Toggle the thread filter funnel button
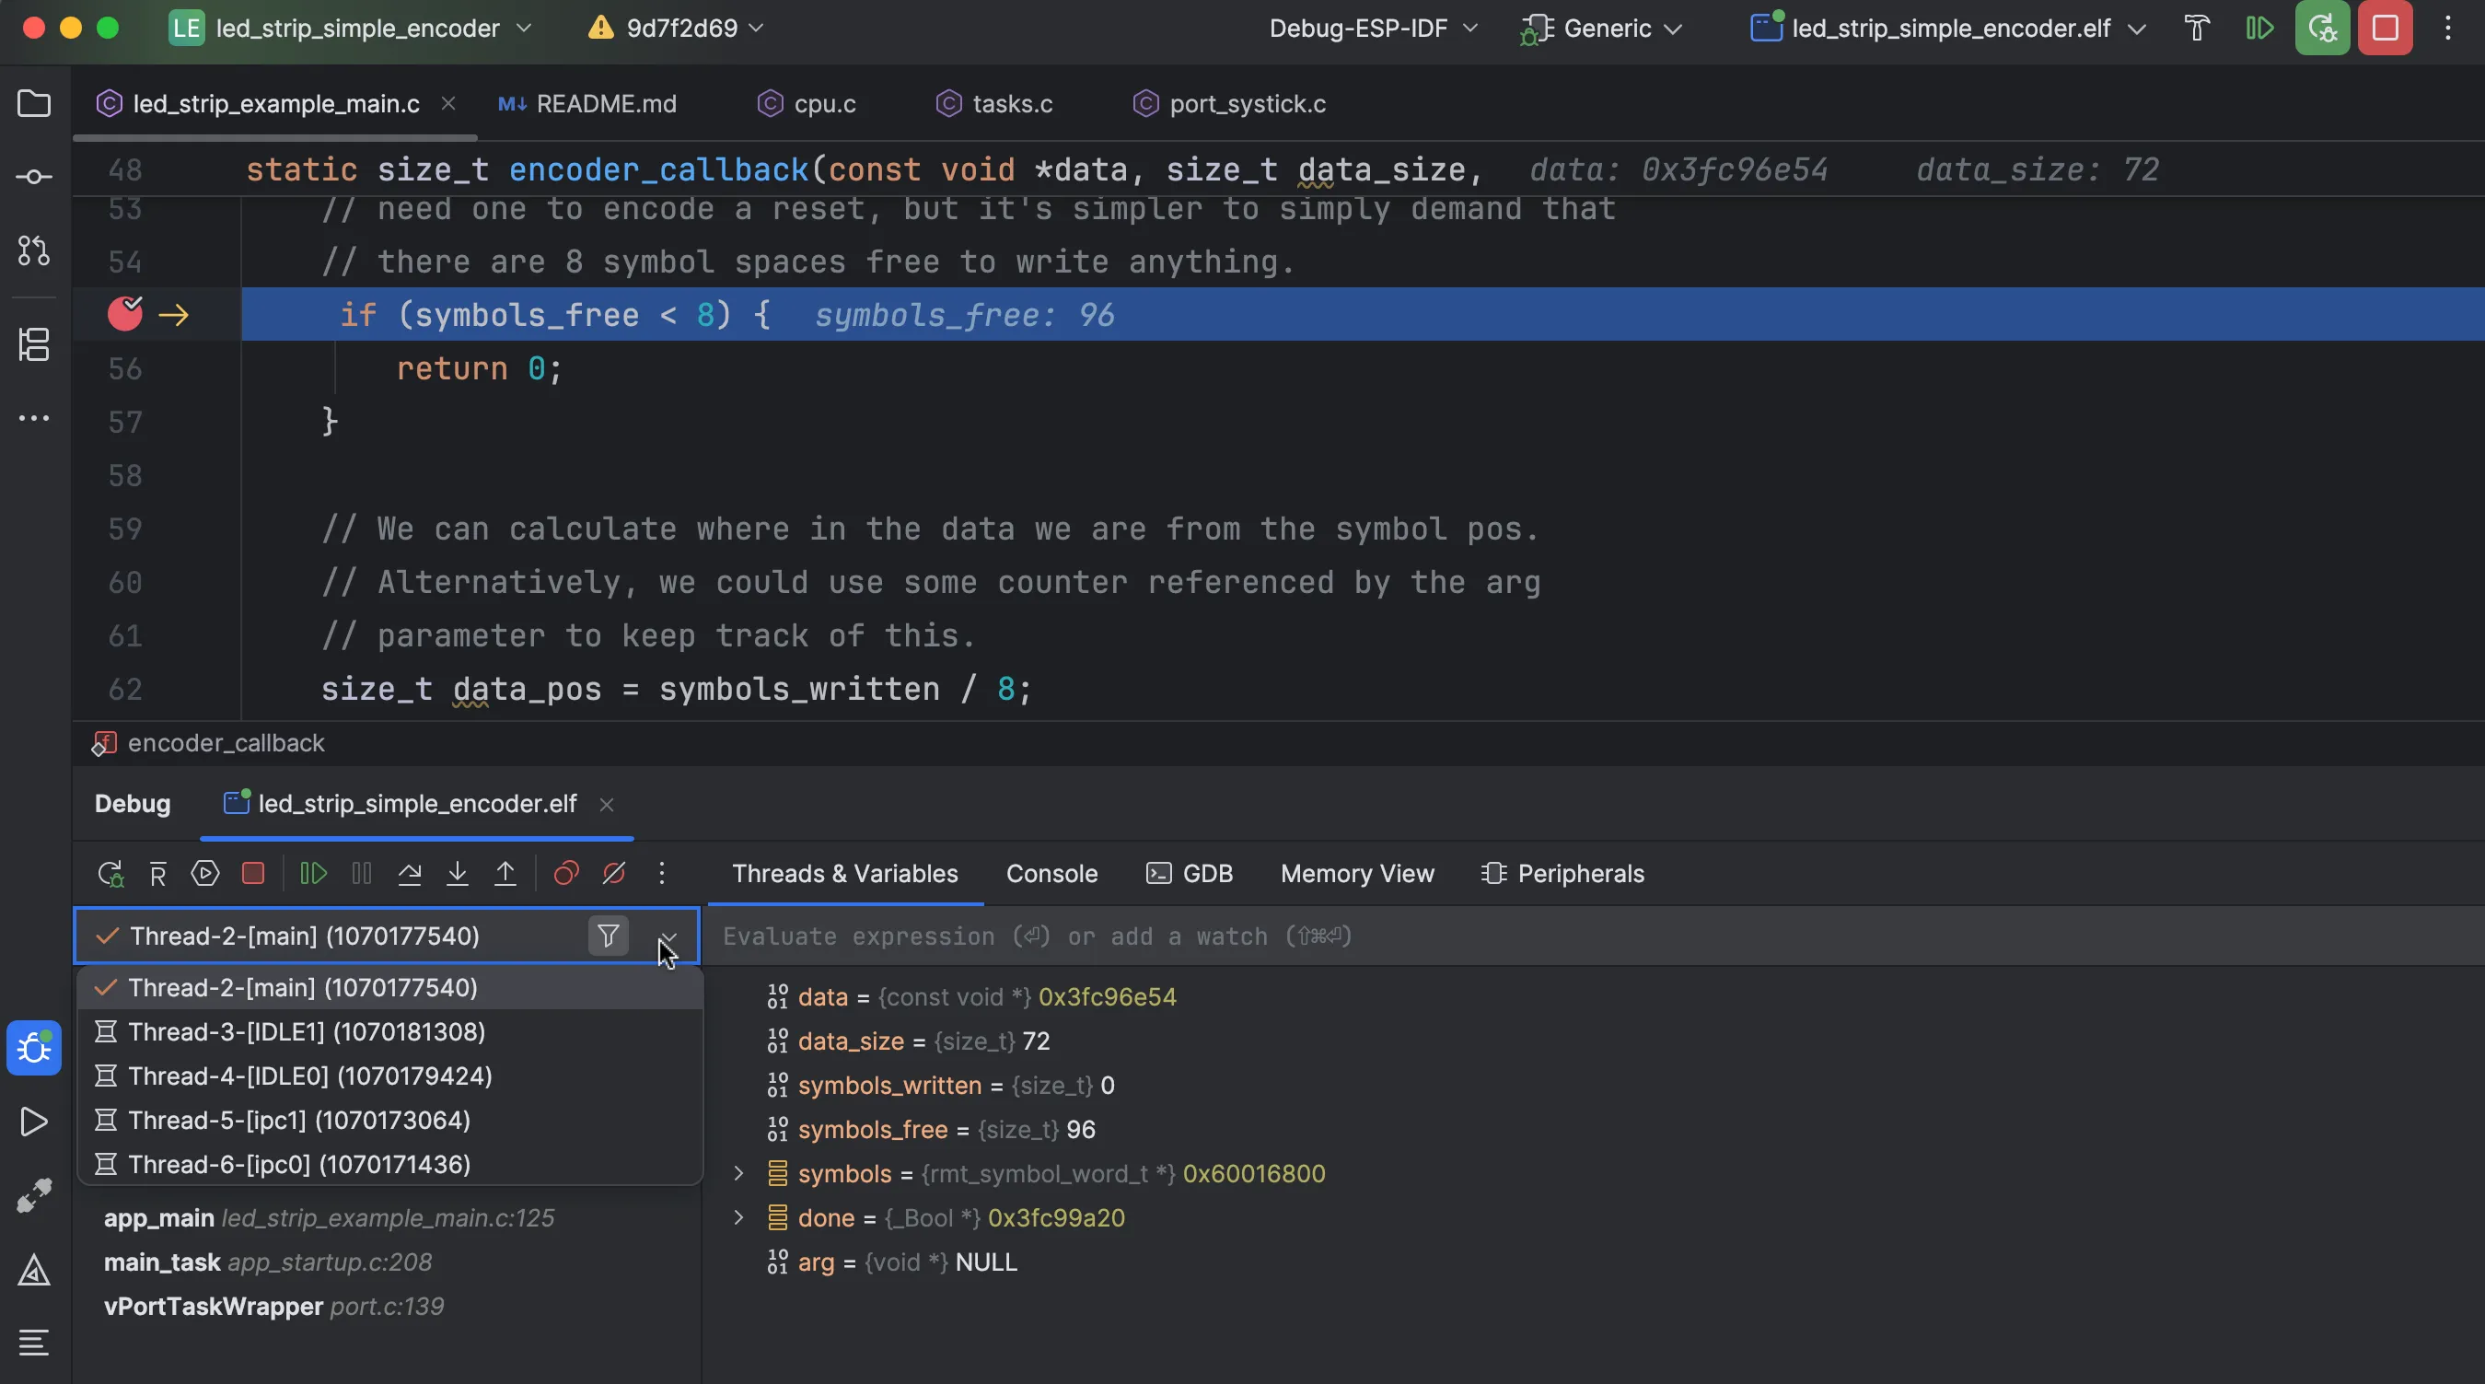Viewport: 2485px width, 1384px height. point(608,936)
